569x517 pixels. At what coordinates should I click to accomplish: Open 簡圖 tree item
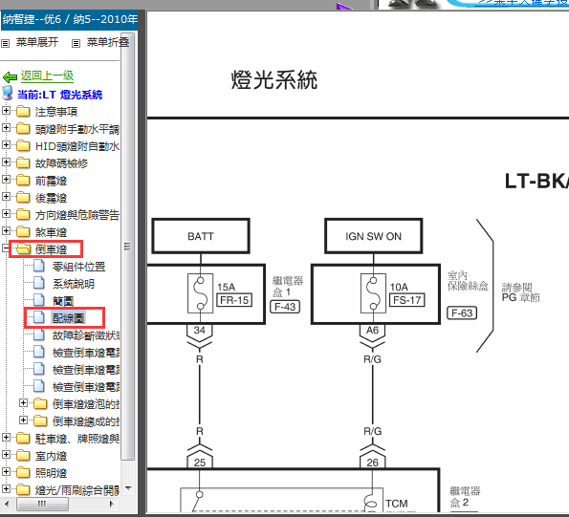pyautogui.click(x=63, y=301)
